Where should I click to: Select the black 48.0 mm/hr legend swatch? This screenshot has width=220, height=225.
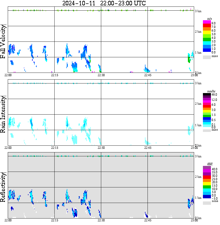point(207,94)
